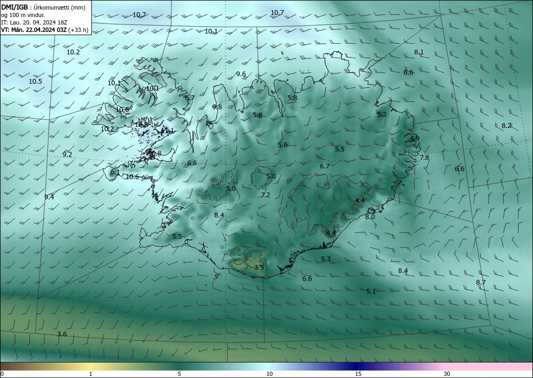
Task: Click the map value 5.1
Action: (371, 291)
